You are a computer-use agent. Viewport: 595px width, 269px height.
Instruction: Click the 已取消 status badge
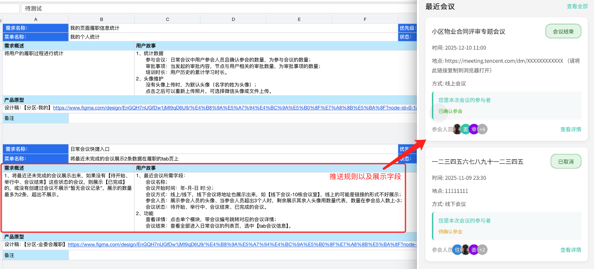(x=566, y=161)
